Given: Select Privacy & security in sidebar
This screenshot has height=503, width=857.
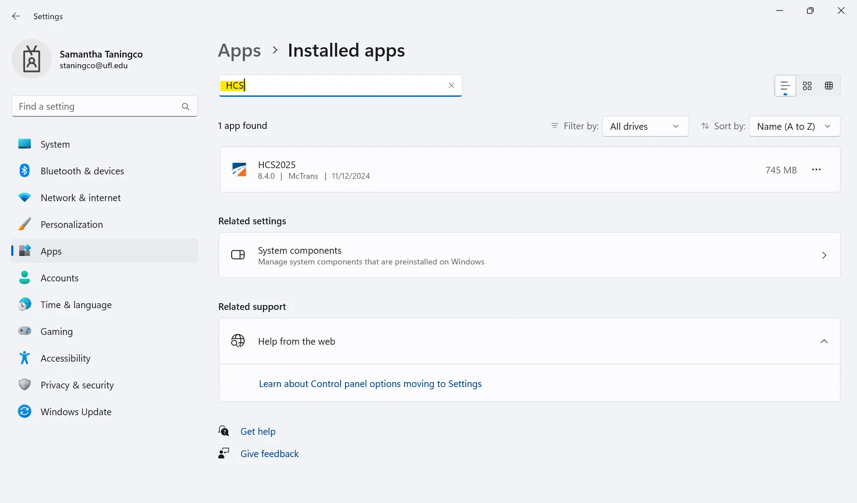Looking at the screenshot, I should click(x=77, y=385).
